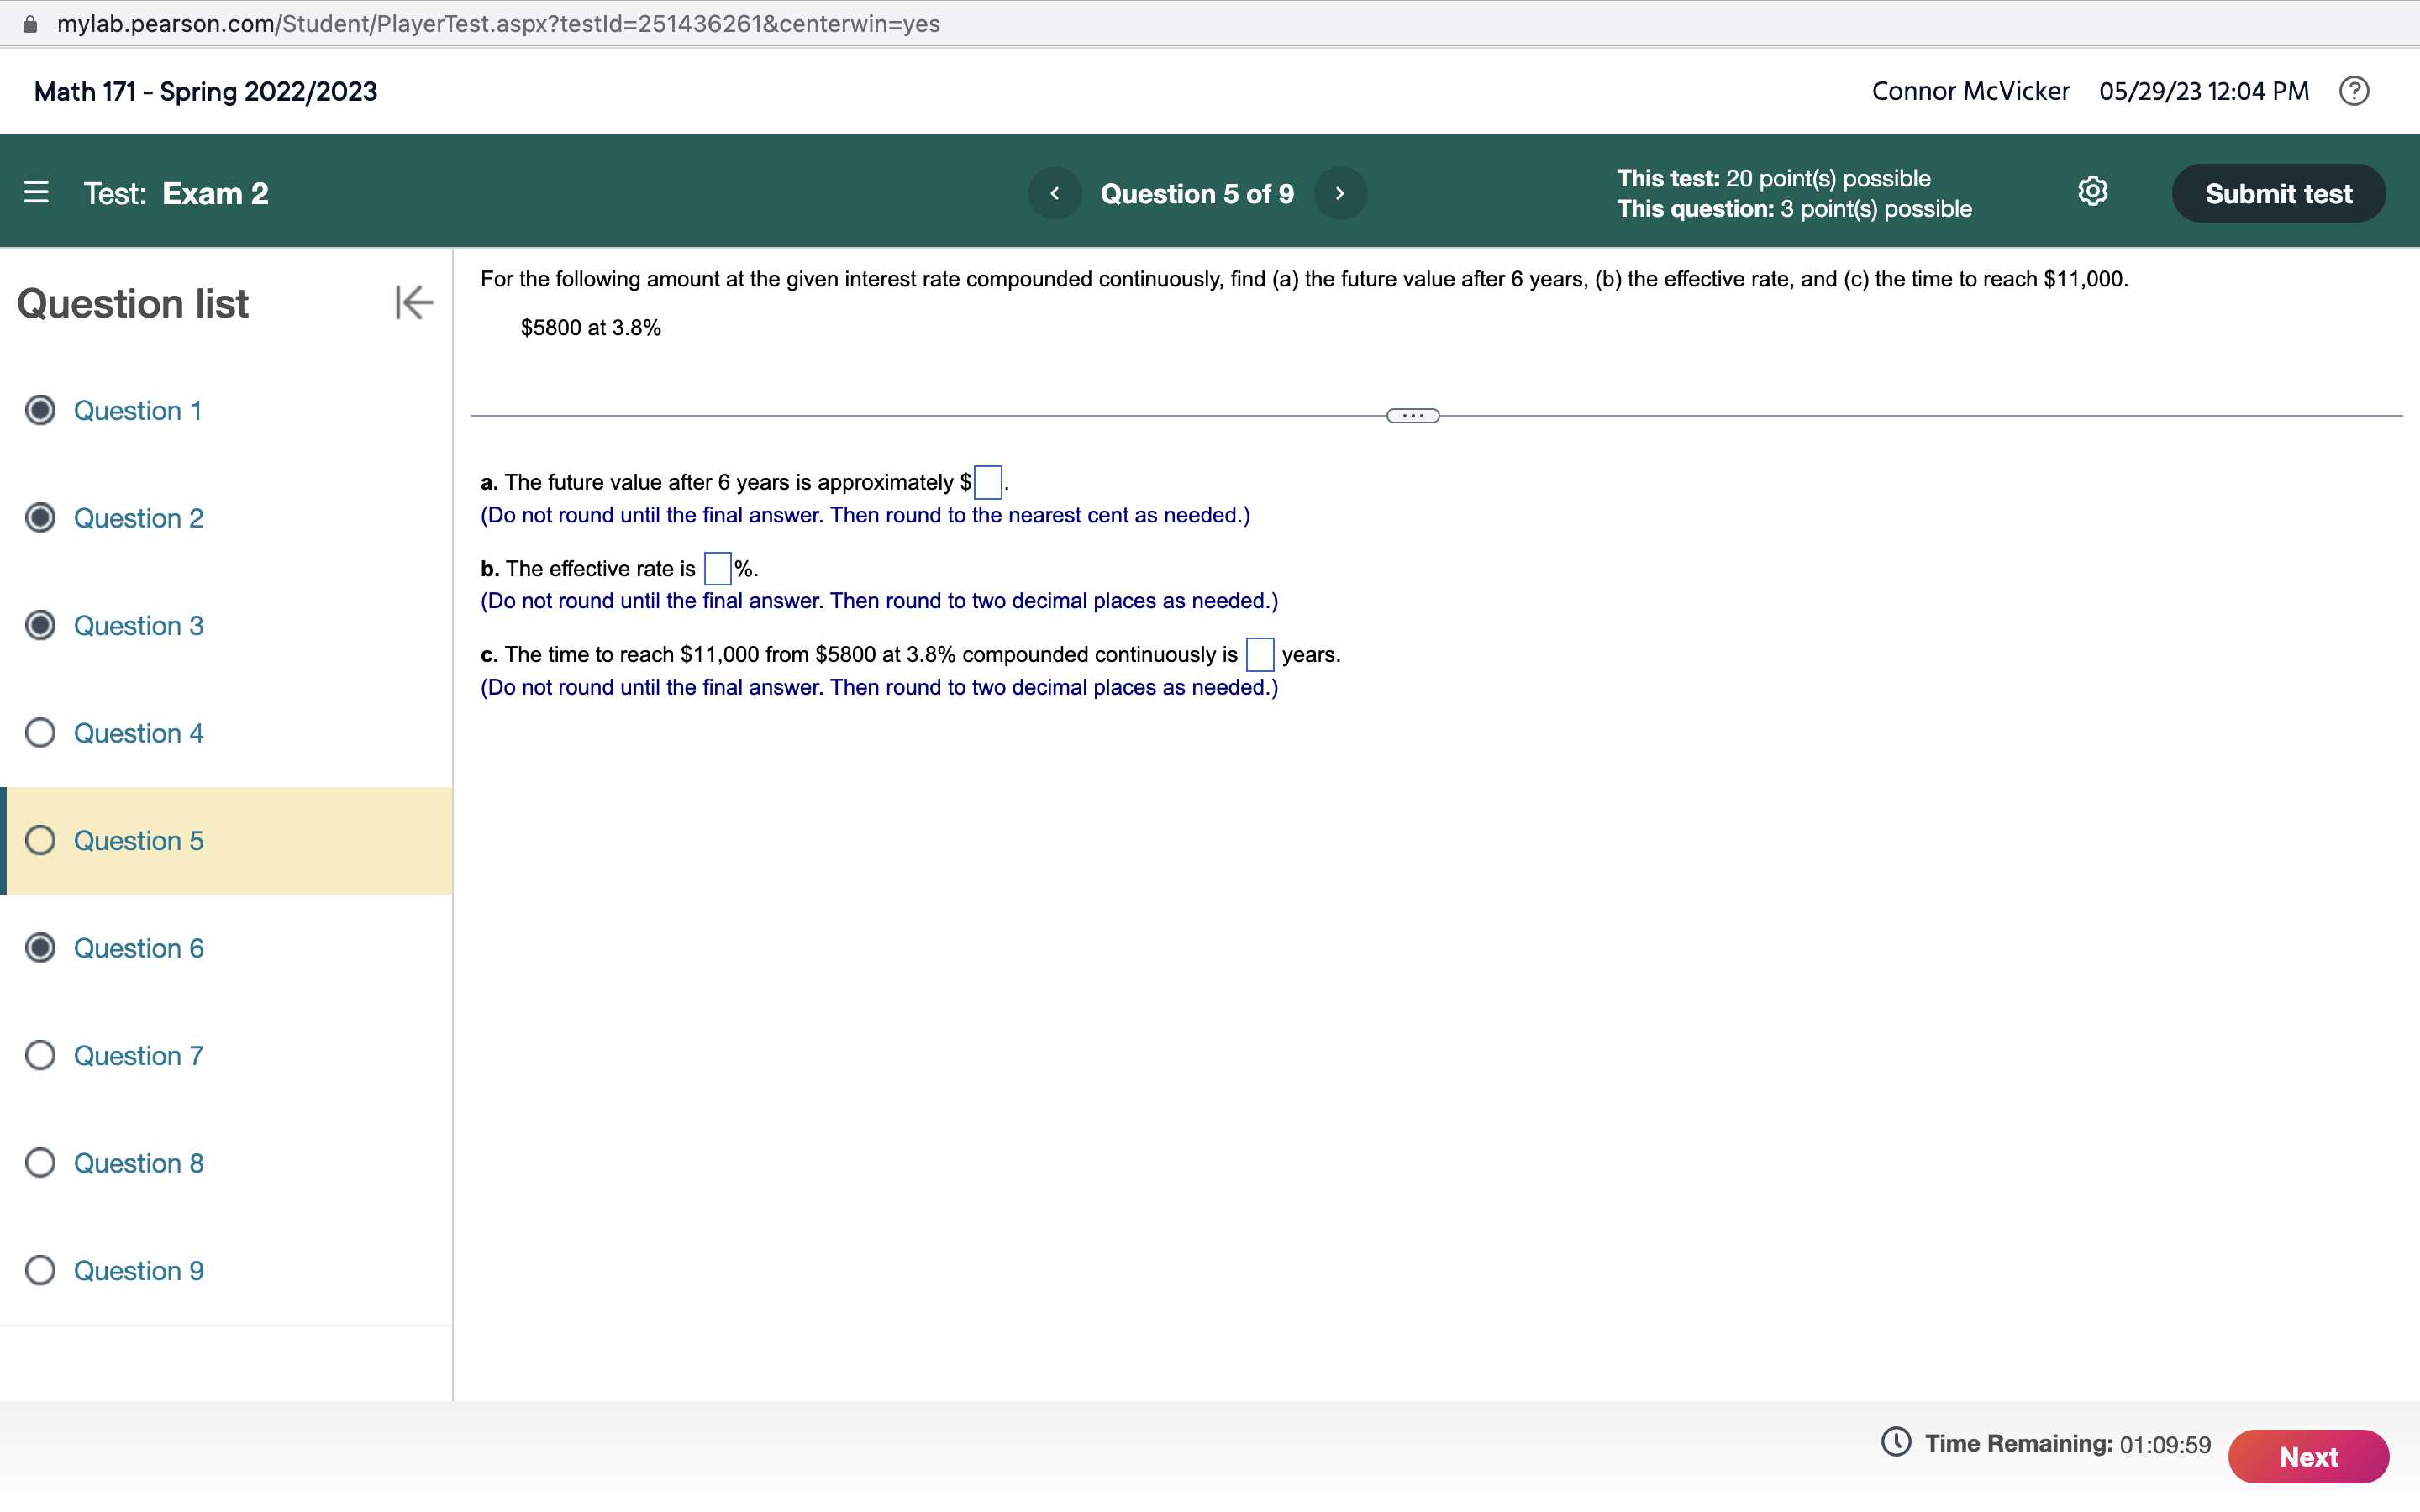2420x1512 pixels.
Task: Click the future value answer input box
Action: pos(987,481)
